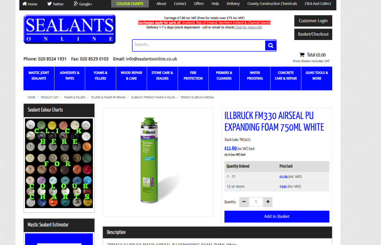Click the Description section header
This screenshot has width=381, height=245.
point(217,232)
